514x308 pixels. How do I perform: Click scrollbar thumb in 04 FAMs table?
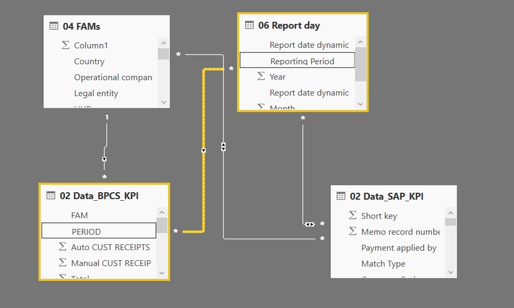163,54
